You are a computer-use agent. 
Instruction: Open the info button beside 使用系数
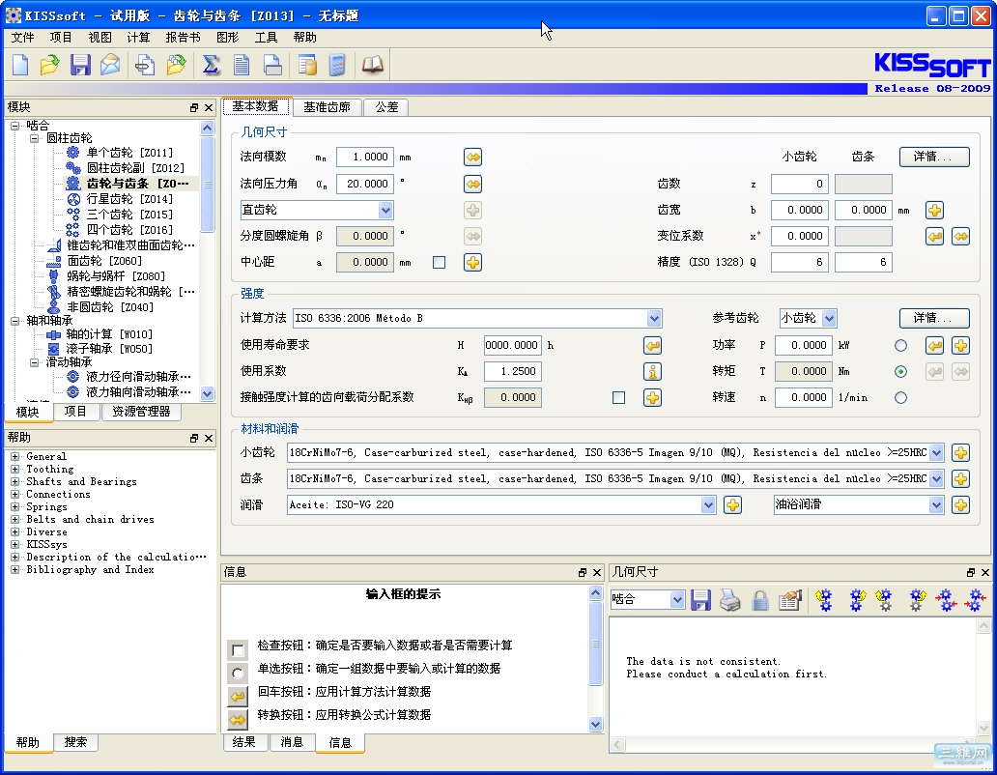(x=652, y=371)
